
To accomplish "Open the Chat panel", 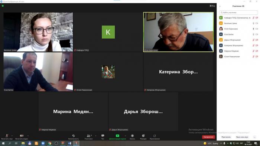I will (x=103, y=137).
